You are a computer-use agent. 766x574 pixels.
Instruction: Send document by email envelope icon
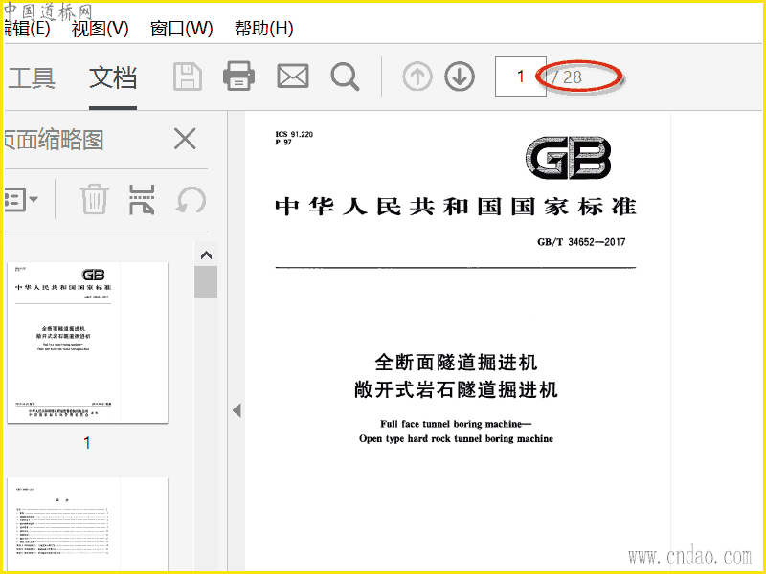point(293,77)
